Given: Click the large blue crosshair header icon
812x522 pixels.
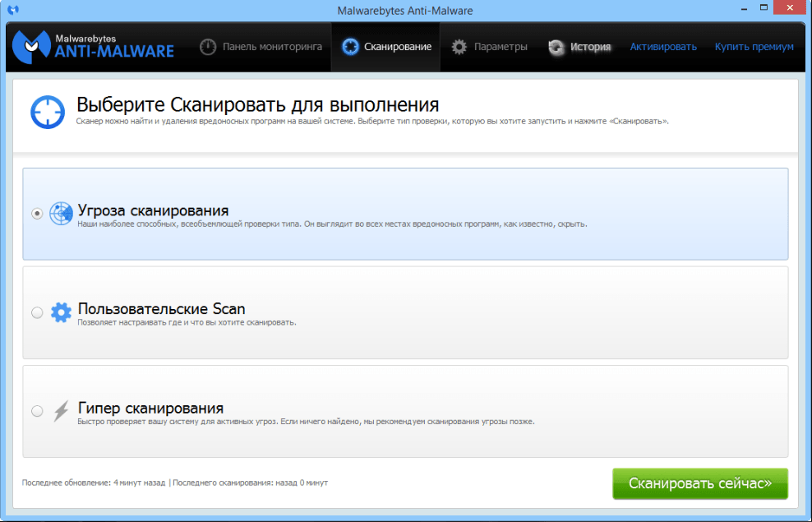Looking at the screenshot, I should (x=48, y=112).
